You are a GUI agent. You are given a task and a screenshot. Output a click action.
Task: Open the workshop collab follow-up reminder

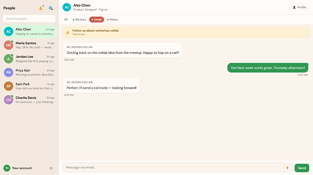coord(186,32)
